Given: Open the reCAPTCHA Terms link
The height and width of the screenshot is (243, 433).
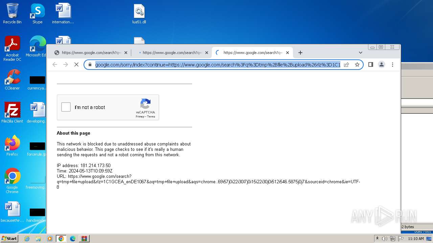Looking at the screenshot, I should coord(151,117).
